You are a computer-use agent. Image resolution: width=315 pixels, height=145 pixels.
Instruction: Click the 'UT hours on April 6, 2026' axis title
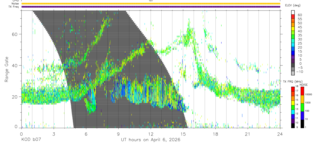tap(151, 140)
